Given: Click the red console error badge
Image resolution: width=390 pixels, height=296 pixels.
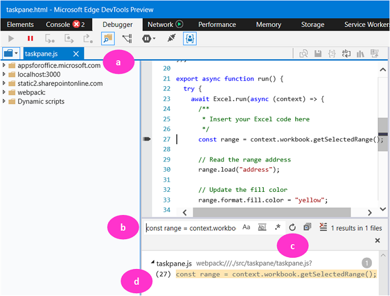Looking at the screenshot, I should [76, 24].
